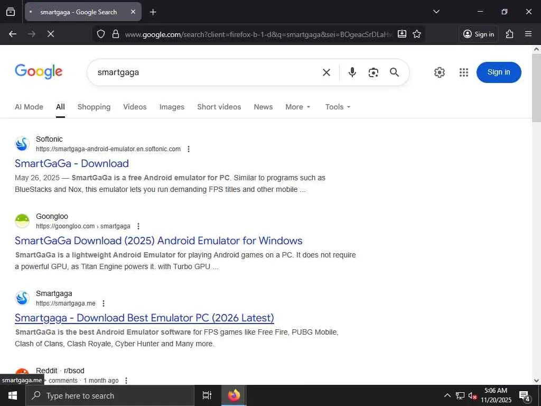
Task: Switch to AI Mode tab
Action: (x=29, y=107)
